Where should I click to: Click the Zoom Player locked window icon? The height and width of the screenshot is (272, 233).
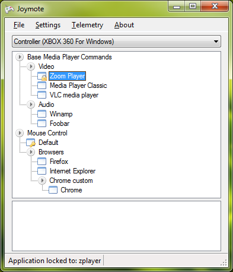pyautogui.click(x=42, y=76)
